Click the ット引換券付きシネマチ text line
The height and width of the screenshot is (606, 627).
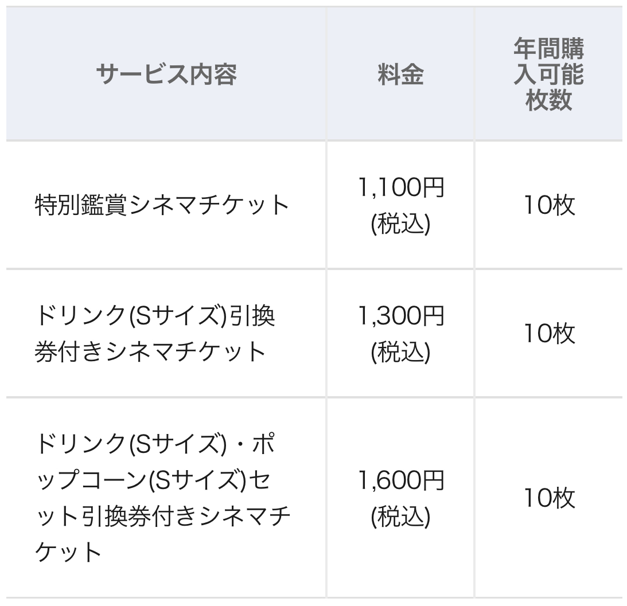(162, 517)
